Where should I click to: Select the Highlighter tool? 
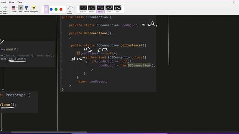pyautogui.click(x=34, y=9)
